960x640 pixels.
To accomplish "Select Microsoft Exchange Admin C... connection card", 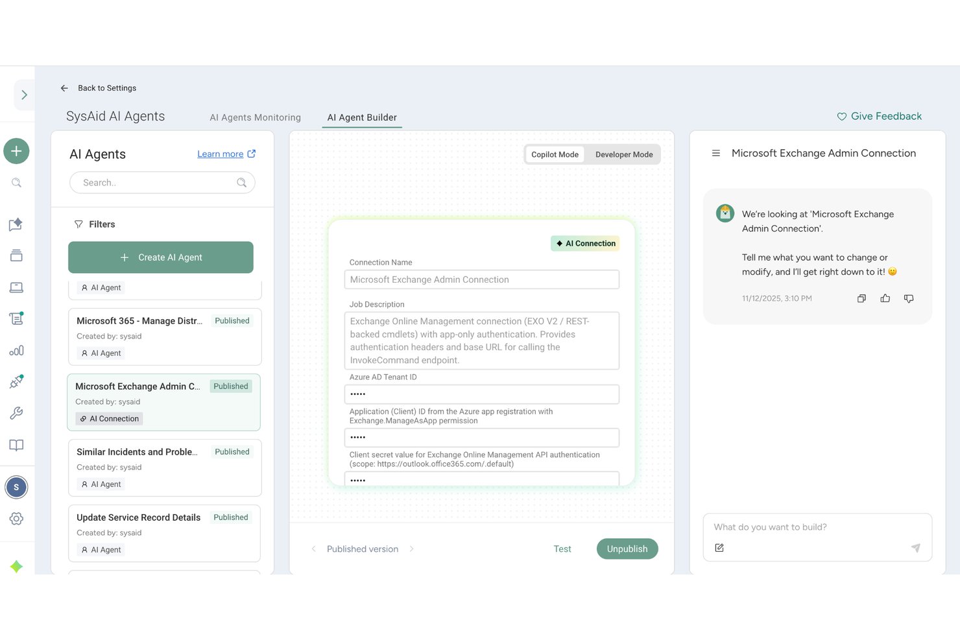I will tap(164, 402).
